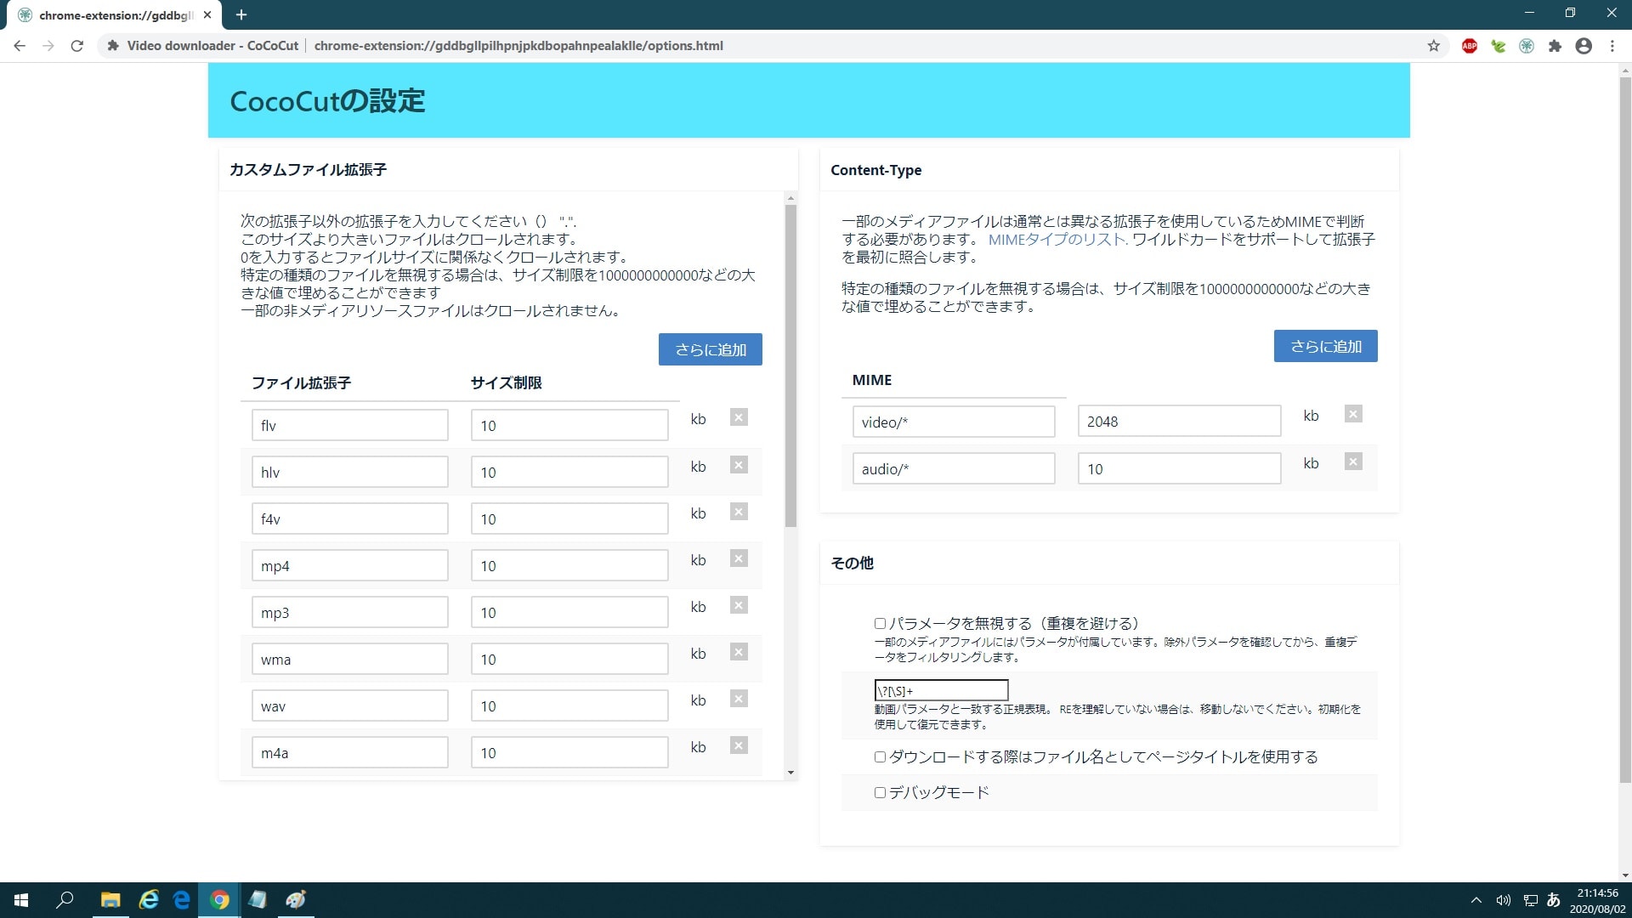Go back to the previous page
This screenshot has height=918, width=1632.
20,46
